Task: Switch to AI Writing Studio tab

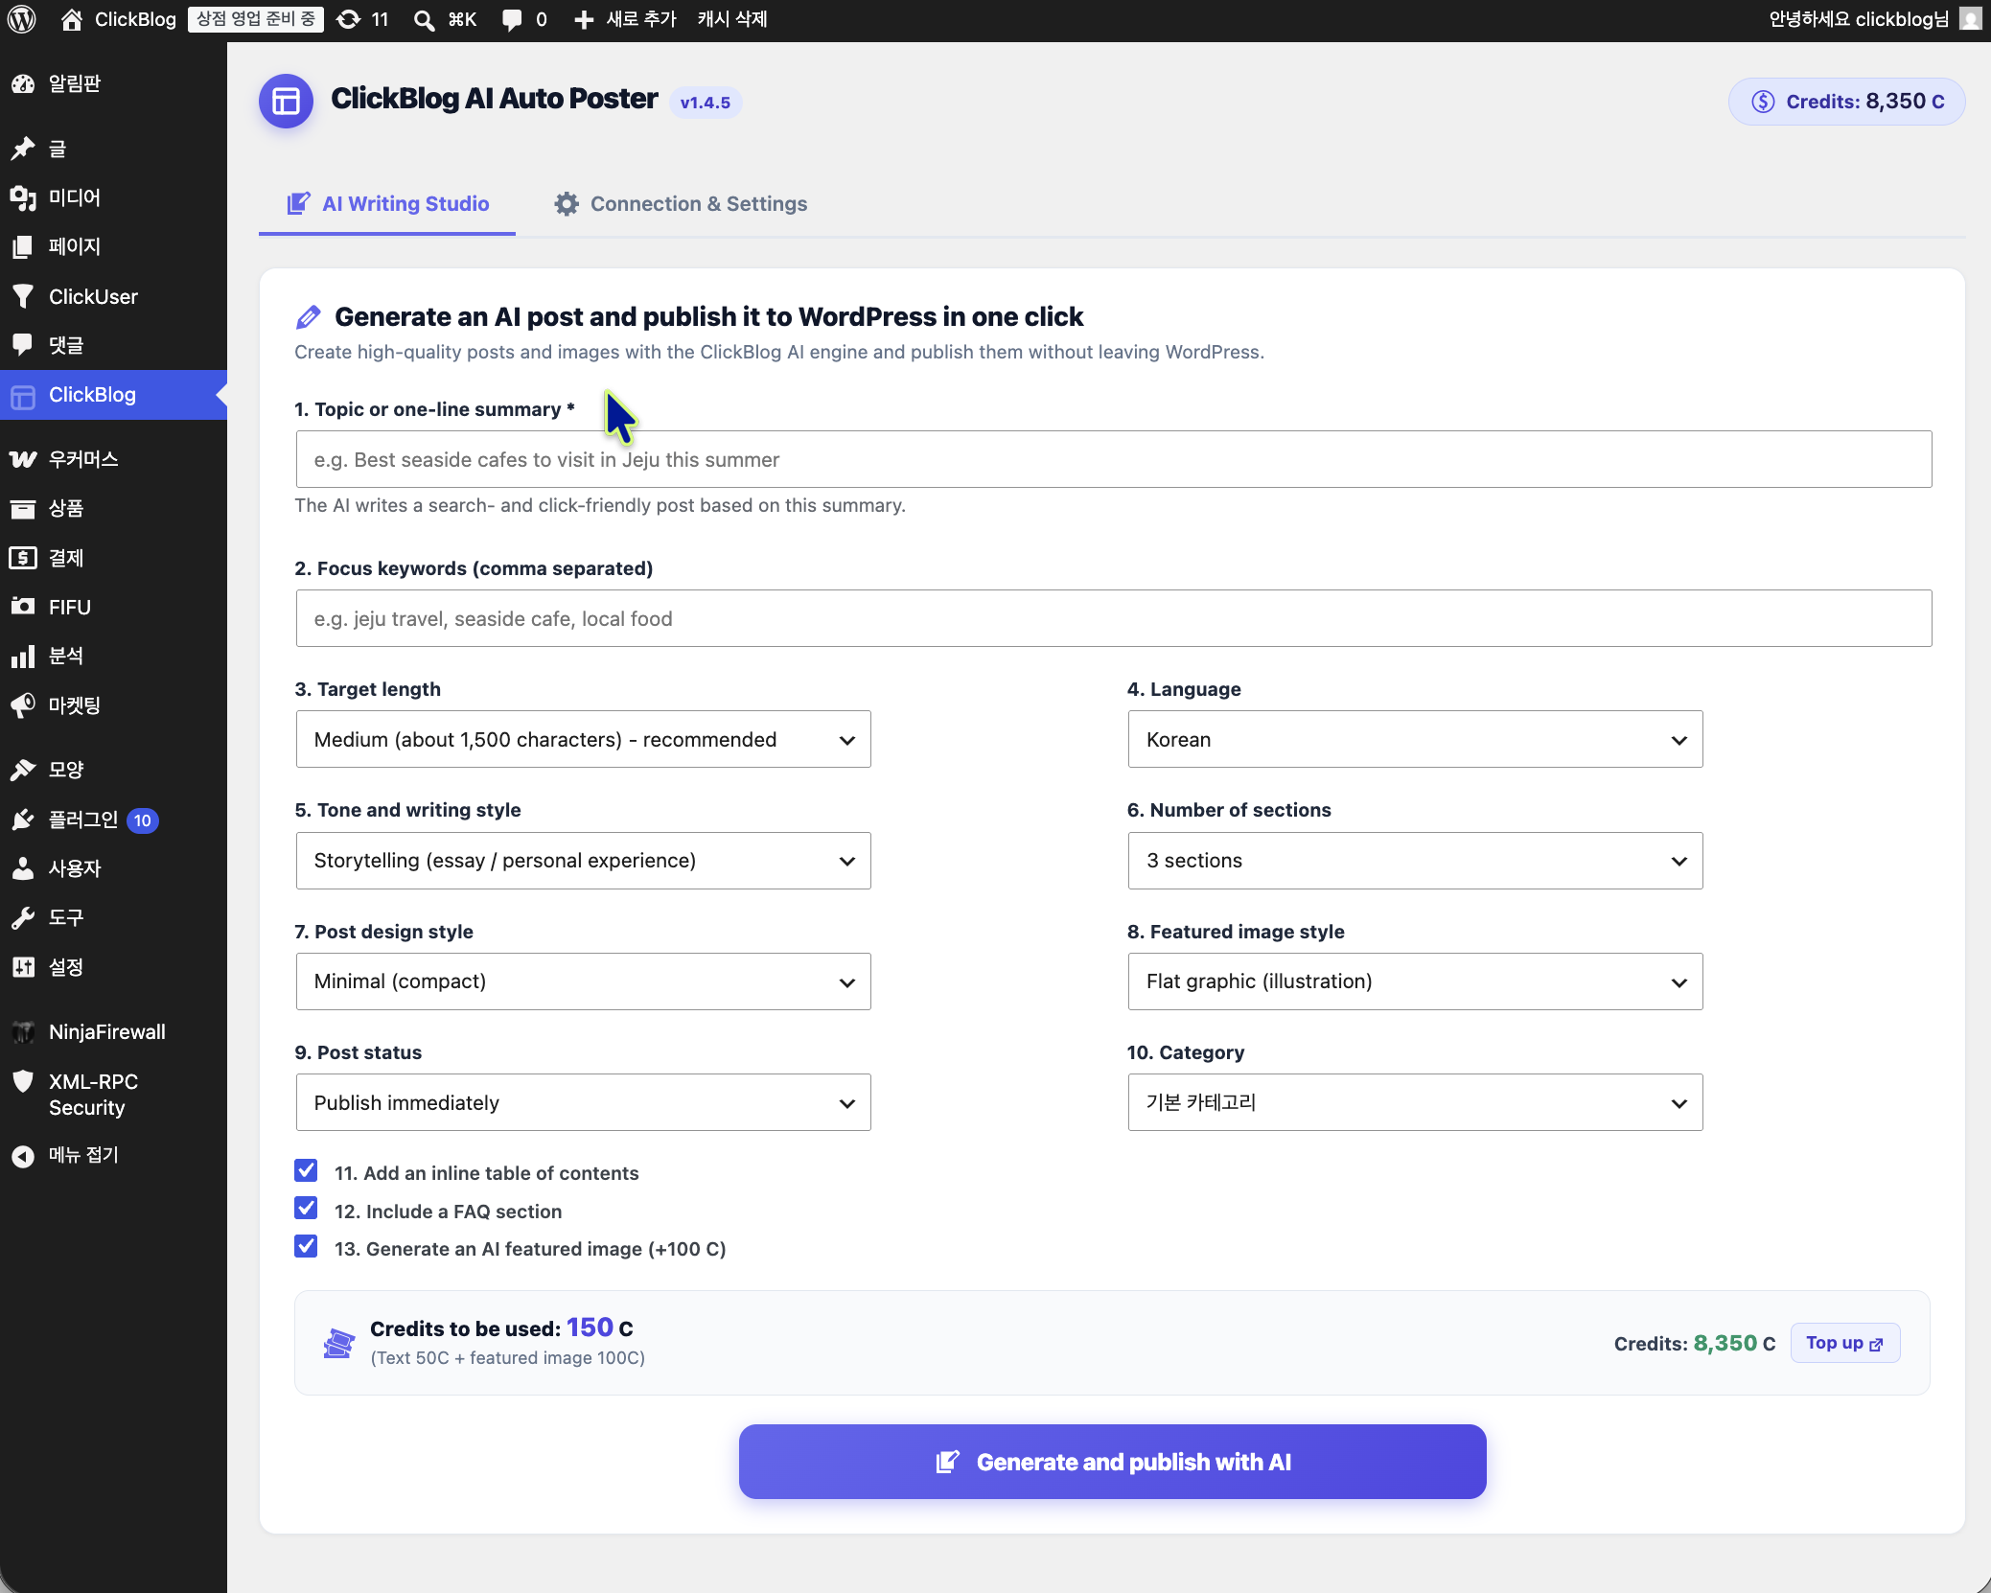Action: (387, 203)
